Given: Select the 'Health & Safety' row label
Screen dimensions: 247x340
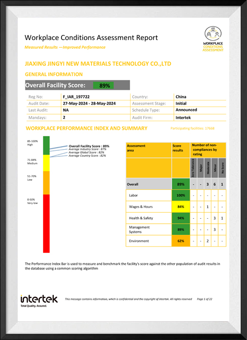Looking at the screenshot, I should 141,218.
